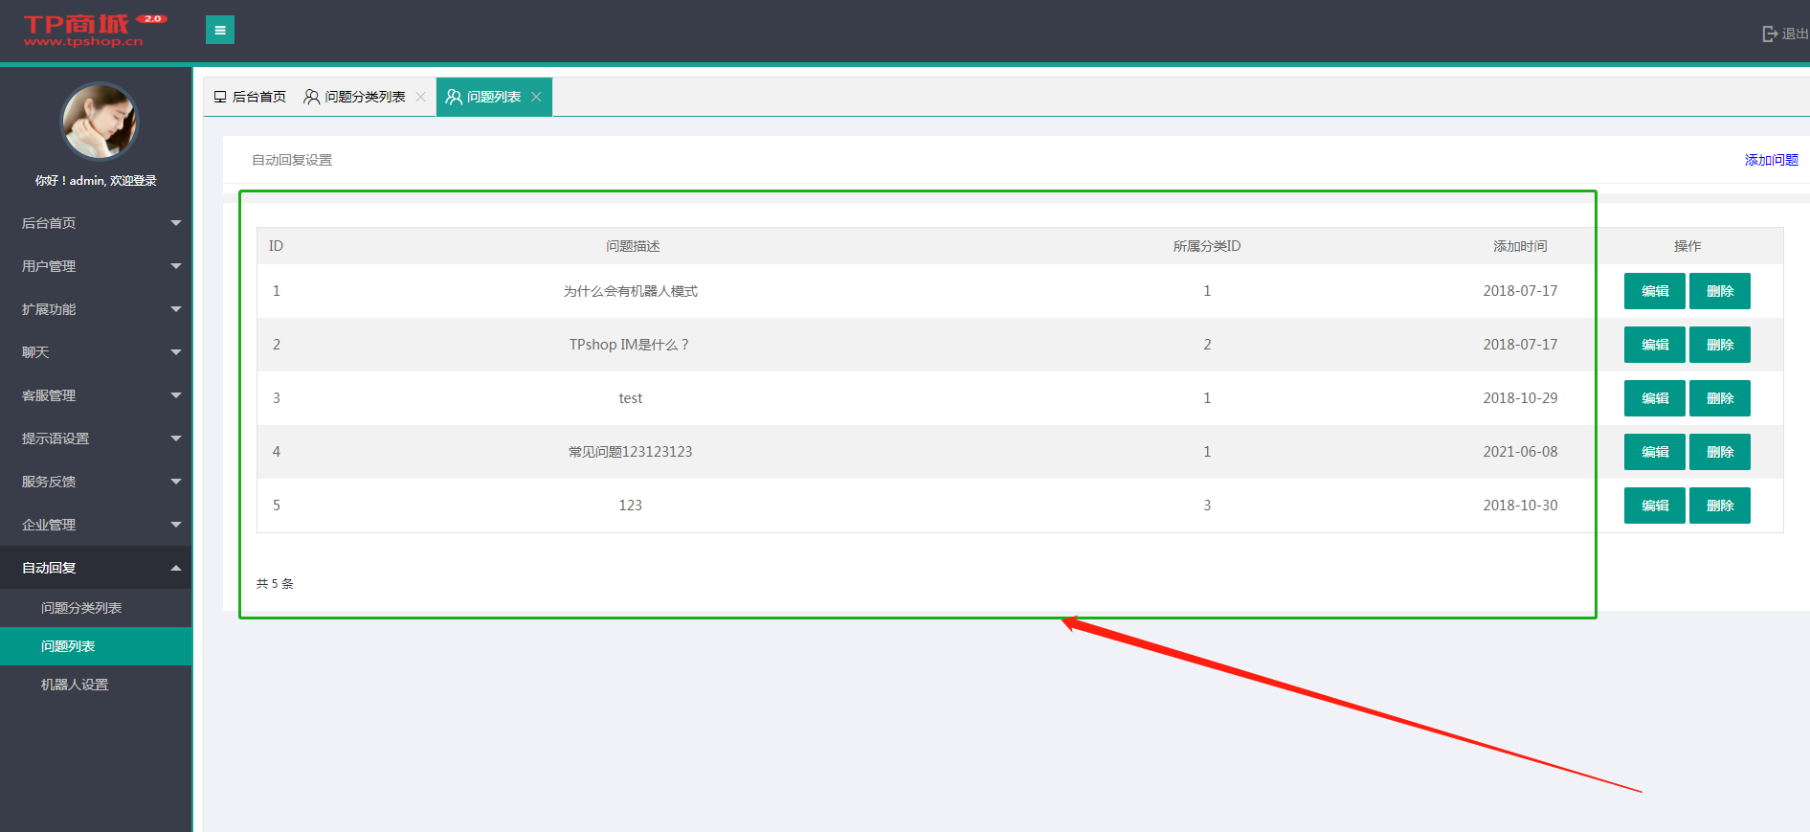Expand the 扩展功能 sidebar menu
The width and height of the screenshot is (1810, 832).
[x=96, y=309]
